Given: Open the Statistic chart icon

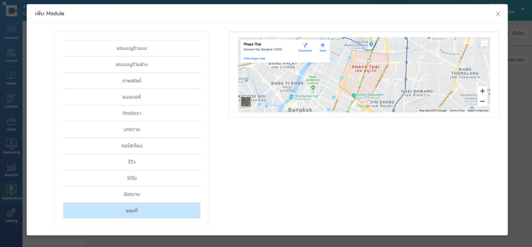Looking at the screenshot, I should tap(11, 169).
